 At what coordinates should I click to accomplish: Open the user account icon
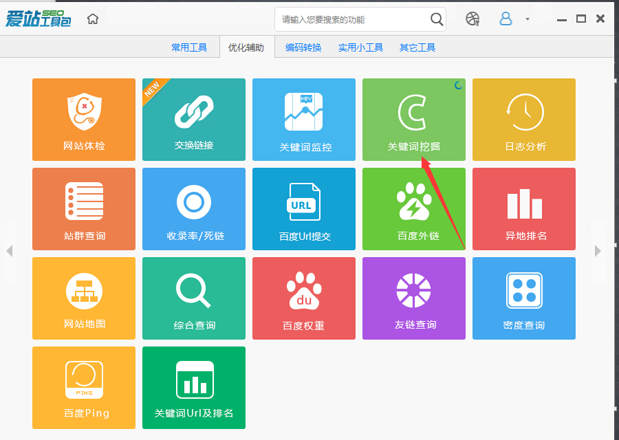[x=506, y=19]
